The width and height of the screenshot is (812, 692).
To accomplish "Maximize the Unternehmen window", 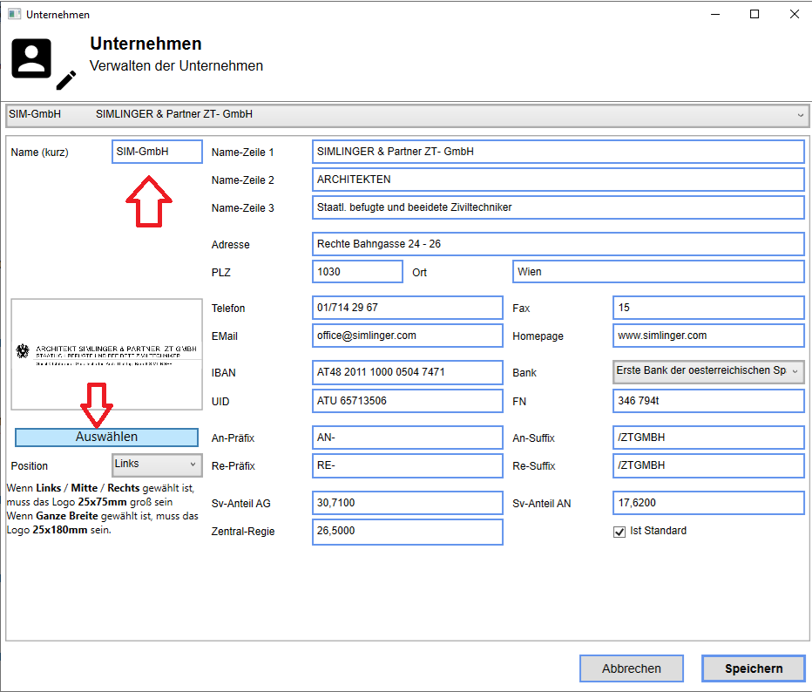I will coord(754,14).
